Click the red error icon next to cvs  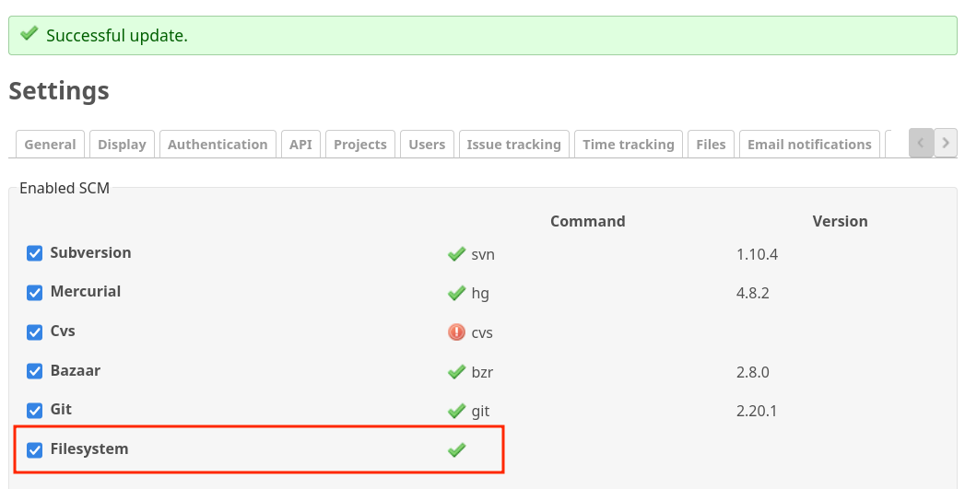456,332
